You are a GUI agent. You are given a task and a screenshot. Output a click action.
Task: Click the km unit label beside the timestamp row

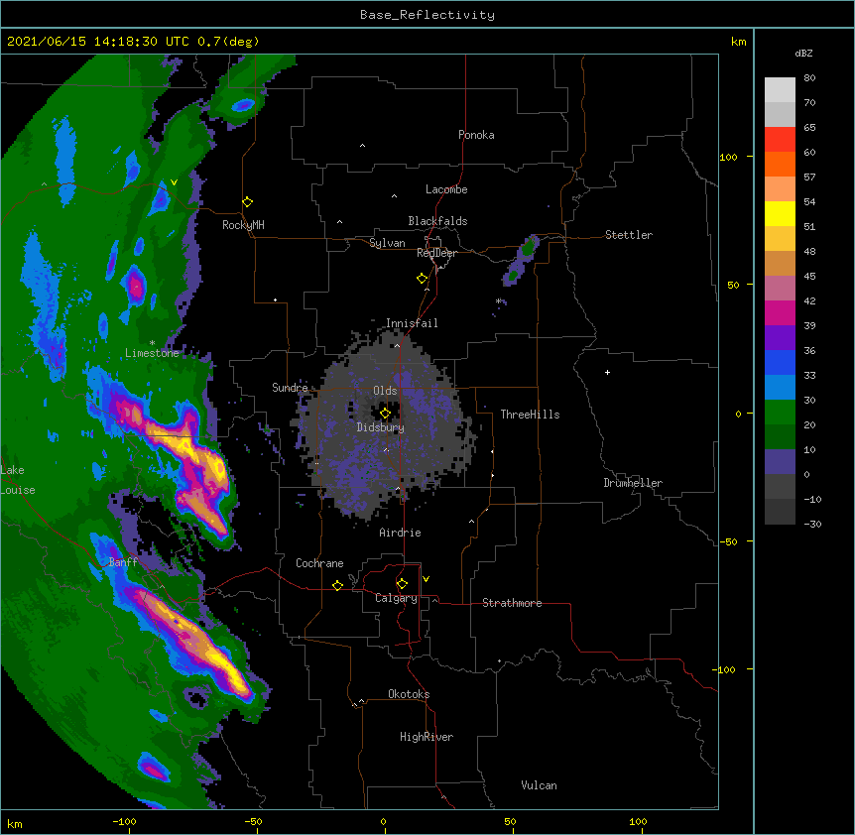coord(738,42)
